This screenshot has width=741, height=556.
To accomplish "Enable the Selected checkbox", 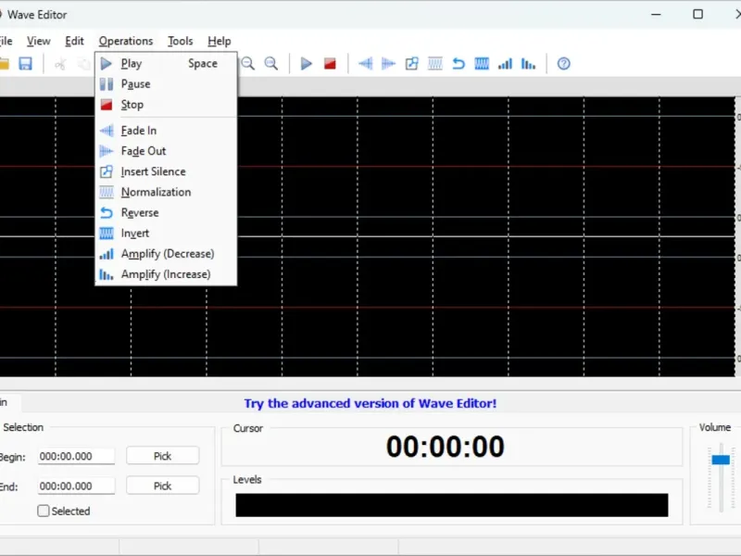I will 44,511.
